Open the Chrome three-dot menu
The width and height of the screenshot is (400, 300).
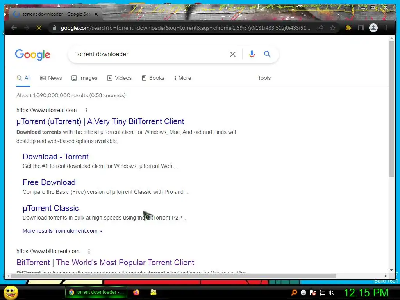point(386,28)
